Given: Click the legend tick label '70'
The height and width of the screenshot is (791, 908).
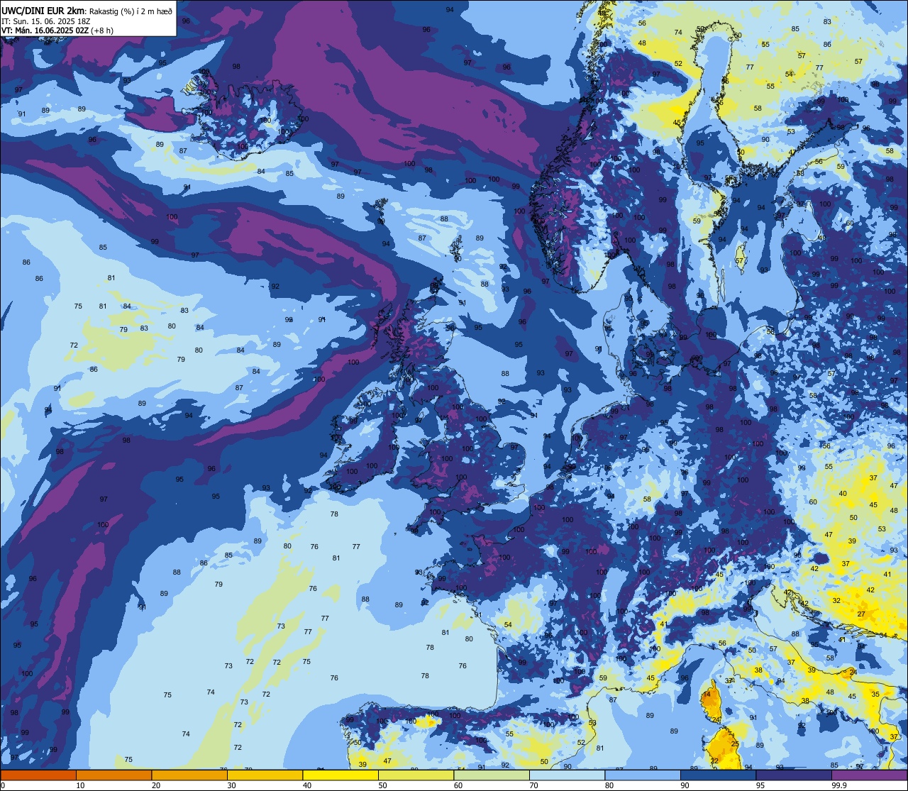Looking at the screenshot, I should coord(533,785).
